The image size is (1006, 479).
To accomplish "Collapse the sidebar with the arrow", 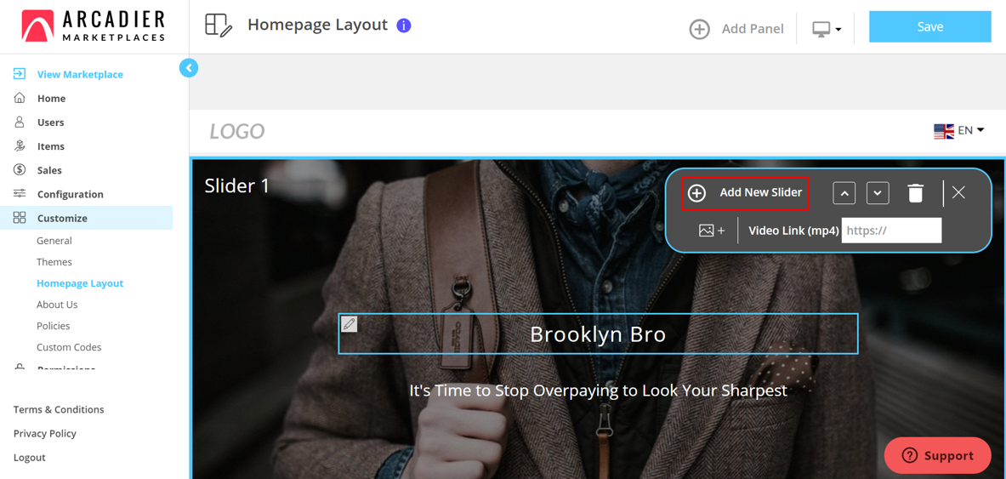I will point(189,67).
